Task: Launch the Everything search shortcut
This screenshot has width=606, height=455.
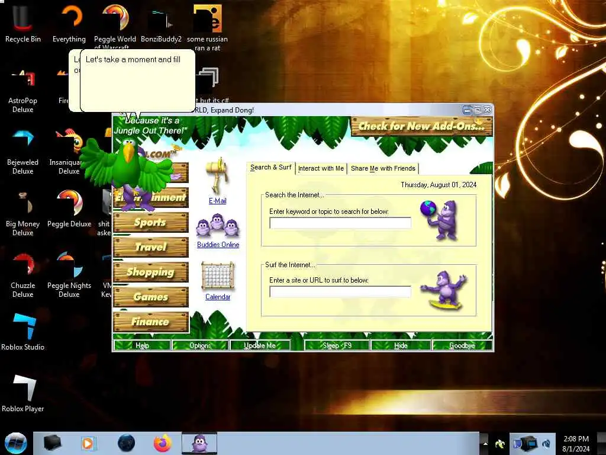Action: (x=69, y=23)
